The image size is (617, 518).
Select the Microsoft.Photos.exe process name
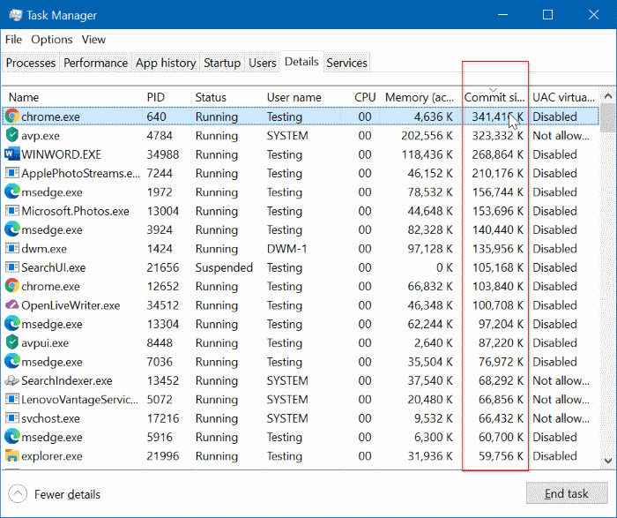tap(75, 211)
